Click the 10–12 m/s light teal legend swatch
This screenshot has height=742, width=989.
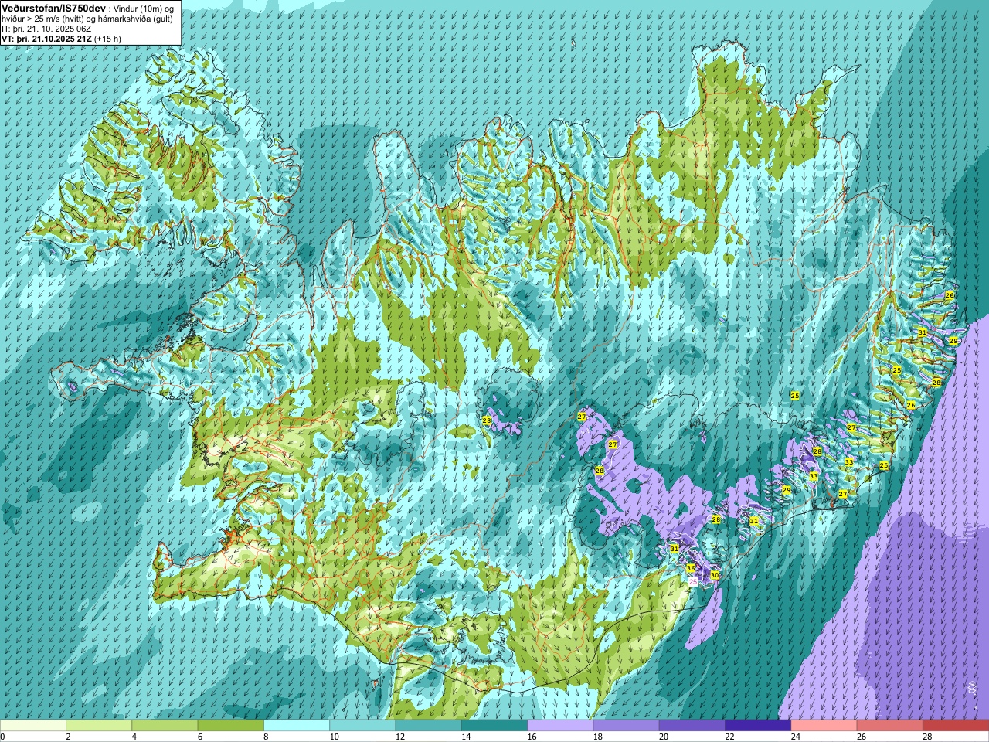pos(362,726)
